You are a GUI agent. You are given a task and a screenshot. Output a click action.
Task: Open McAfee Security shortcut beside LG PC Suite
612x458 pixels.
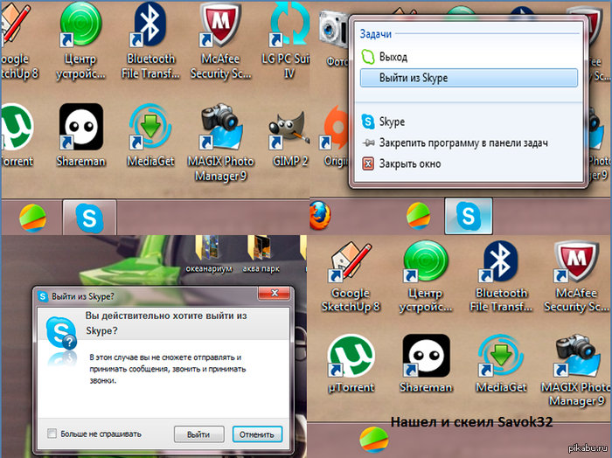221,31
